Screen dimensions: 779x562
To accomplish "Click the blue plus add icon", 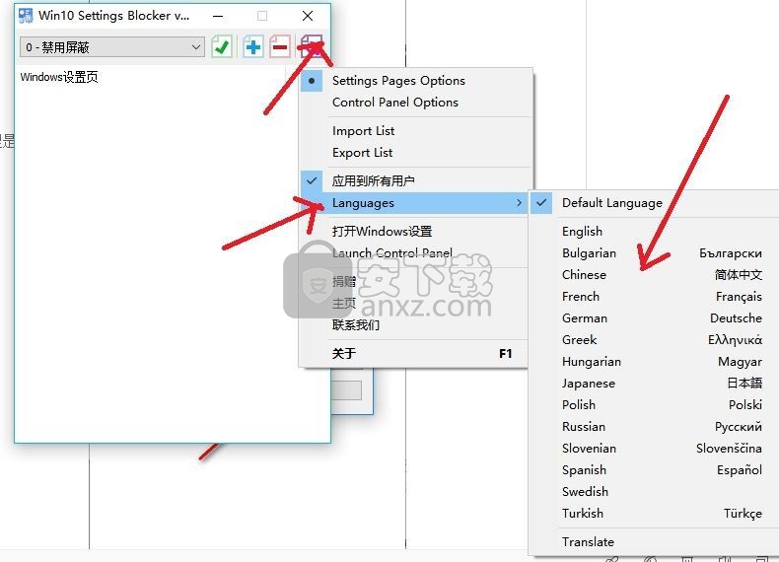I will [252, 47].
